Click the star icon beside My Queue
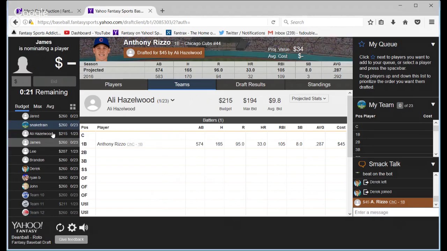This screenshot has width=447, height=251. 362,44
